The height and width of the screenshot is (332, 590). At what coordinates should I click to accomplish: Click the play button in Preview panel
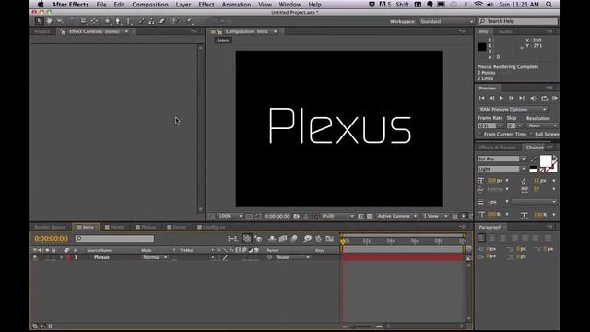coord(501,98)
